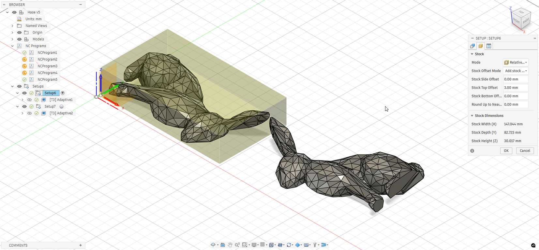The image size is (539, 250).
Task: Click the tool/bolt icon in bottom toolbar
Action: pyautogui.click(x=315, y=245)
